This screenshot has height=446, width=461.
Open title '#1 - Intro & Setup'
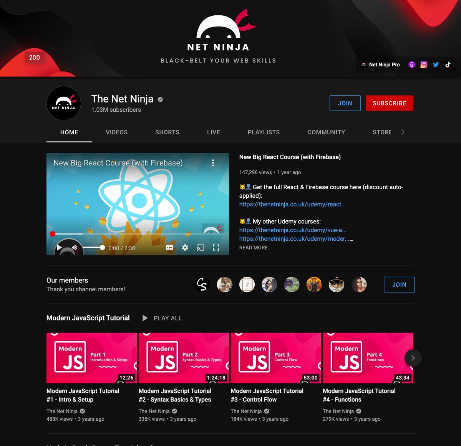point(83,395)
